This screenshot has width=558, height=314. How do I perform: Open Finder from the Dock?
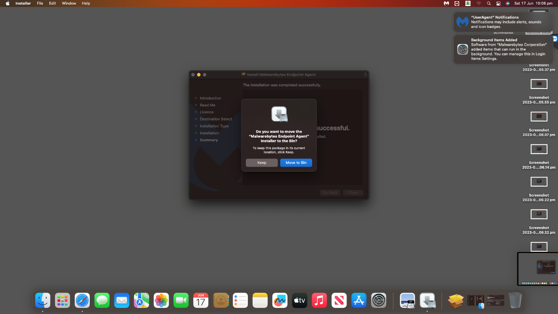point(42,300)
